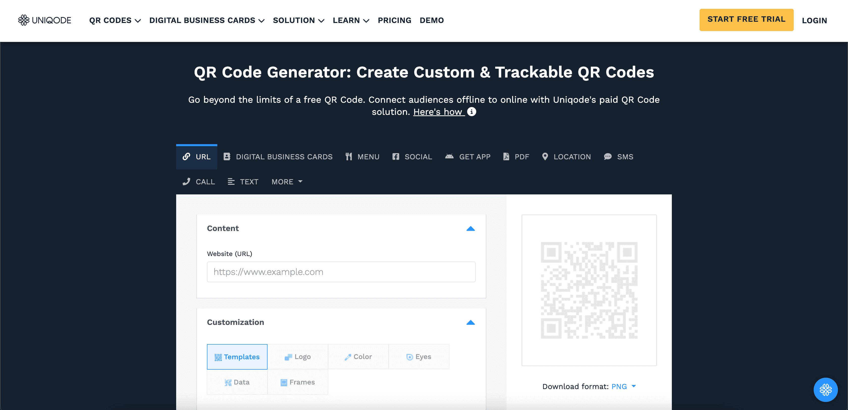Select the Color customization tab
848x410 pixels.
point(358,357)
